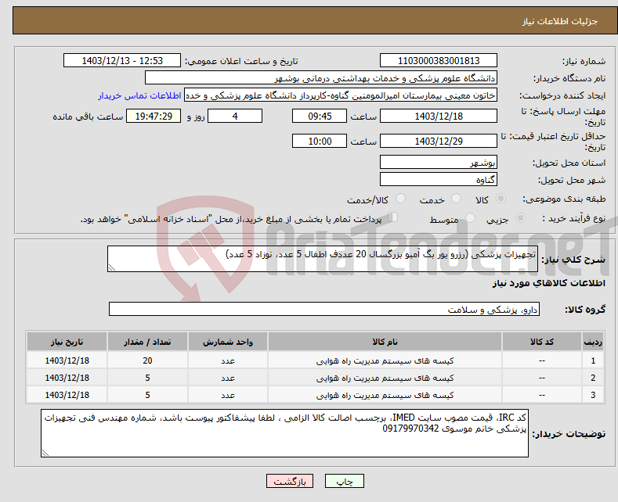Click the need number field 1103000383001813
This screenshot has height=502, width=618.
click(439, 60)
